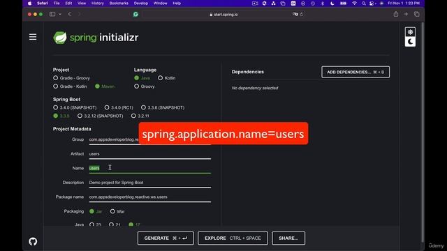Open Safari menu in menu bar
This screenshot has height=251, width=447.
tap(43, 3)
